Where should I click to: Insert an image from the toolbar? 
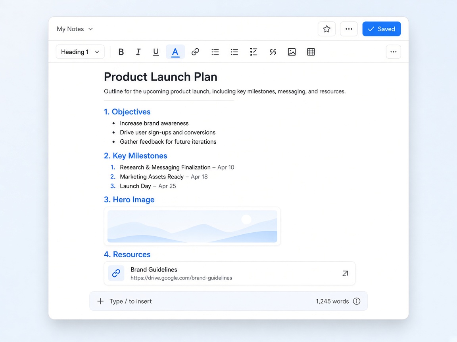click(292, 52)
